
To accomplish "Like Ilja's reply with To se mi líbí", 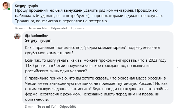I will click(46, 107).
